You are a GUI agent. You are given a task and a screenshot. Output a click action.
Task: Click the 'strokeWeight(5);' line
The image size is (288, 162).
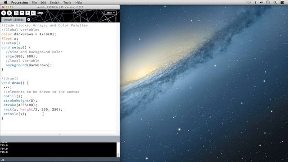[20, 101]
